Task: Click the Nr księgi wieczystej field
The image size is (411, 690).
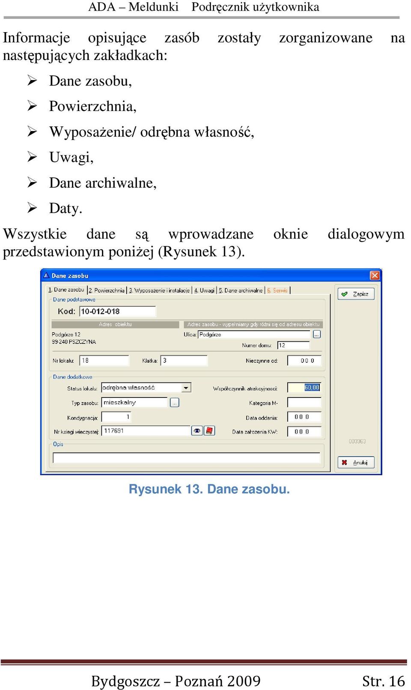Action: tap(146, 431)
